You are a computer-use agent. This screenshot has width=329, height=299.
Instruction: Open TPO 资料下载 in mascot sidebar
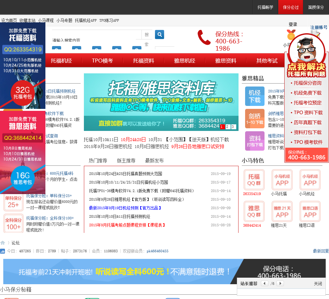308,113
